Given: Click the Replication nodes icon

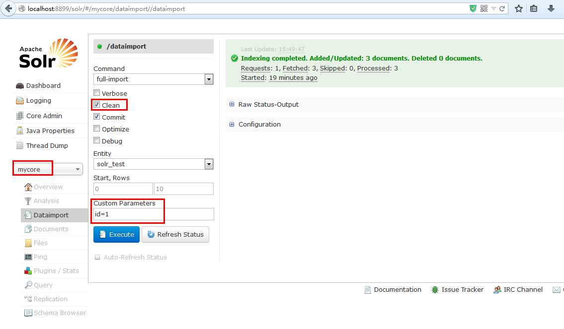Looking at the screenshot, I should click(x=28, y=299).
